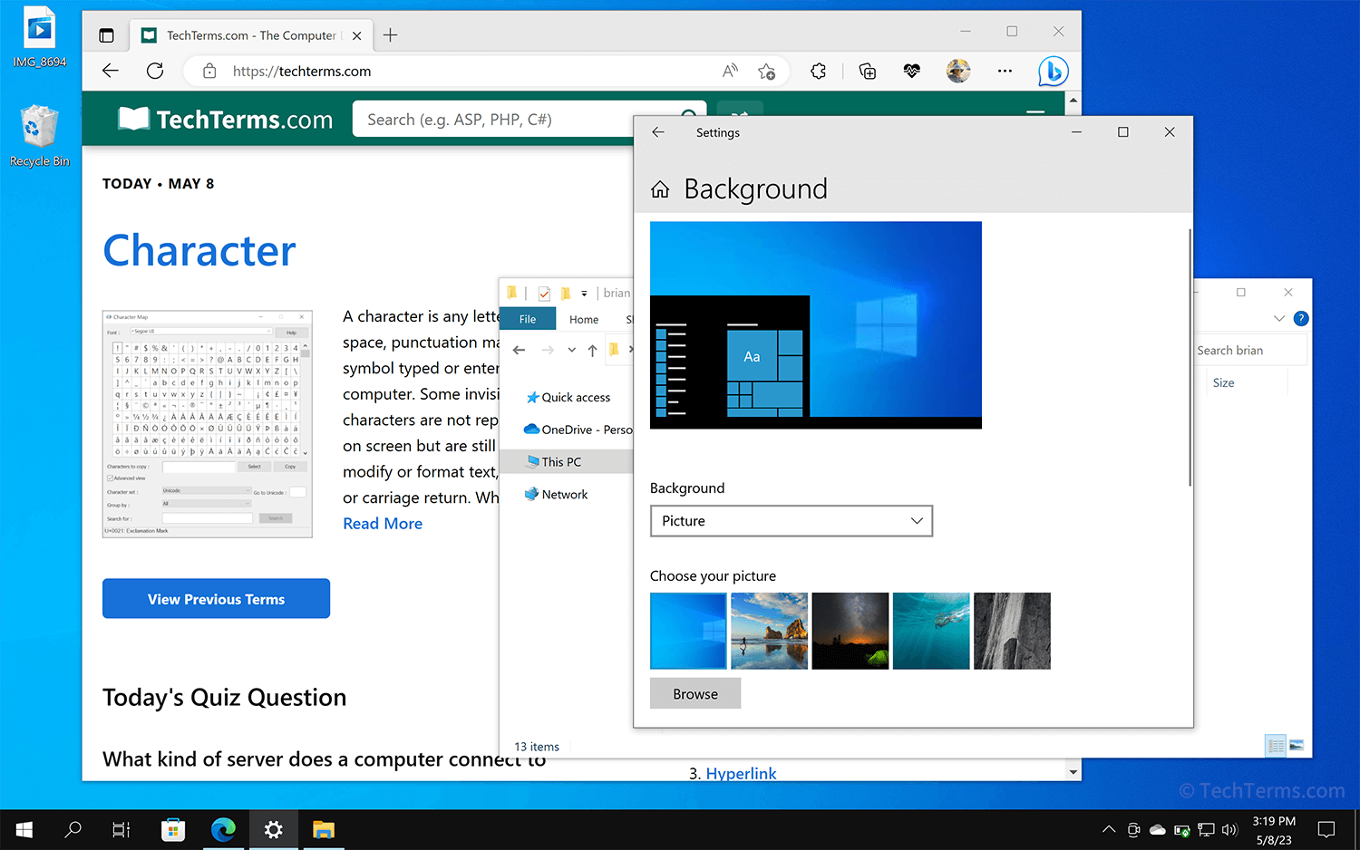This screenshot has width=1360, height=850.
Task: Open Edge Extensions puzzle icon
Action: tap(819, 71)
